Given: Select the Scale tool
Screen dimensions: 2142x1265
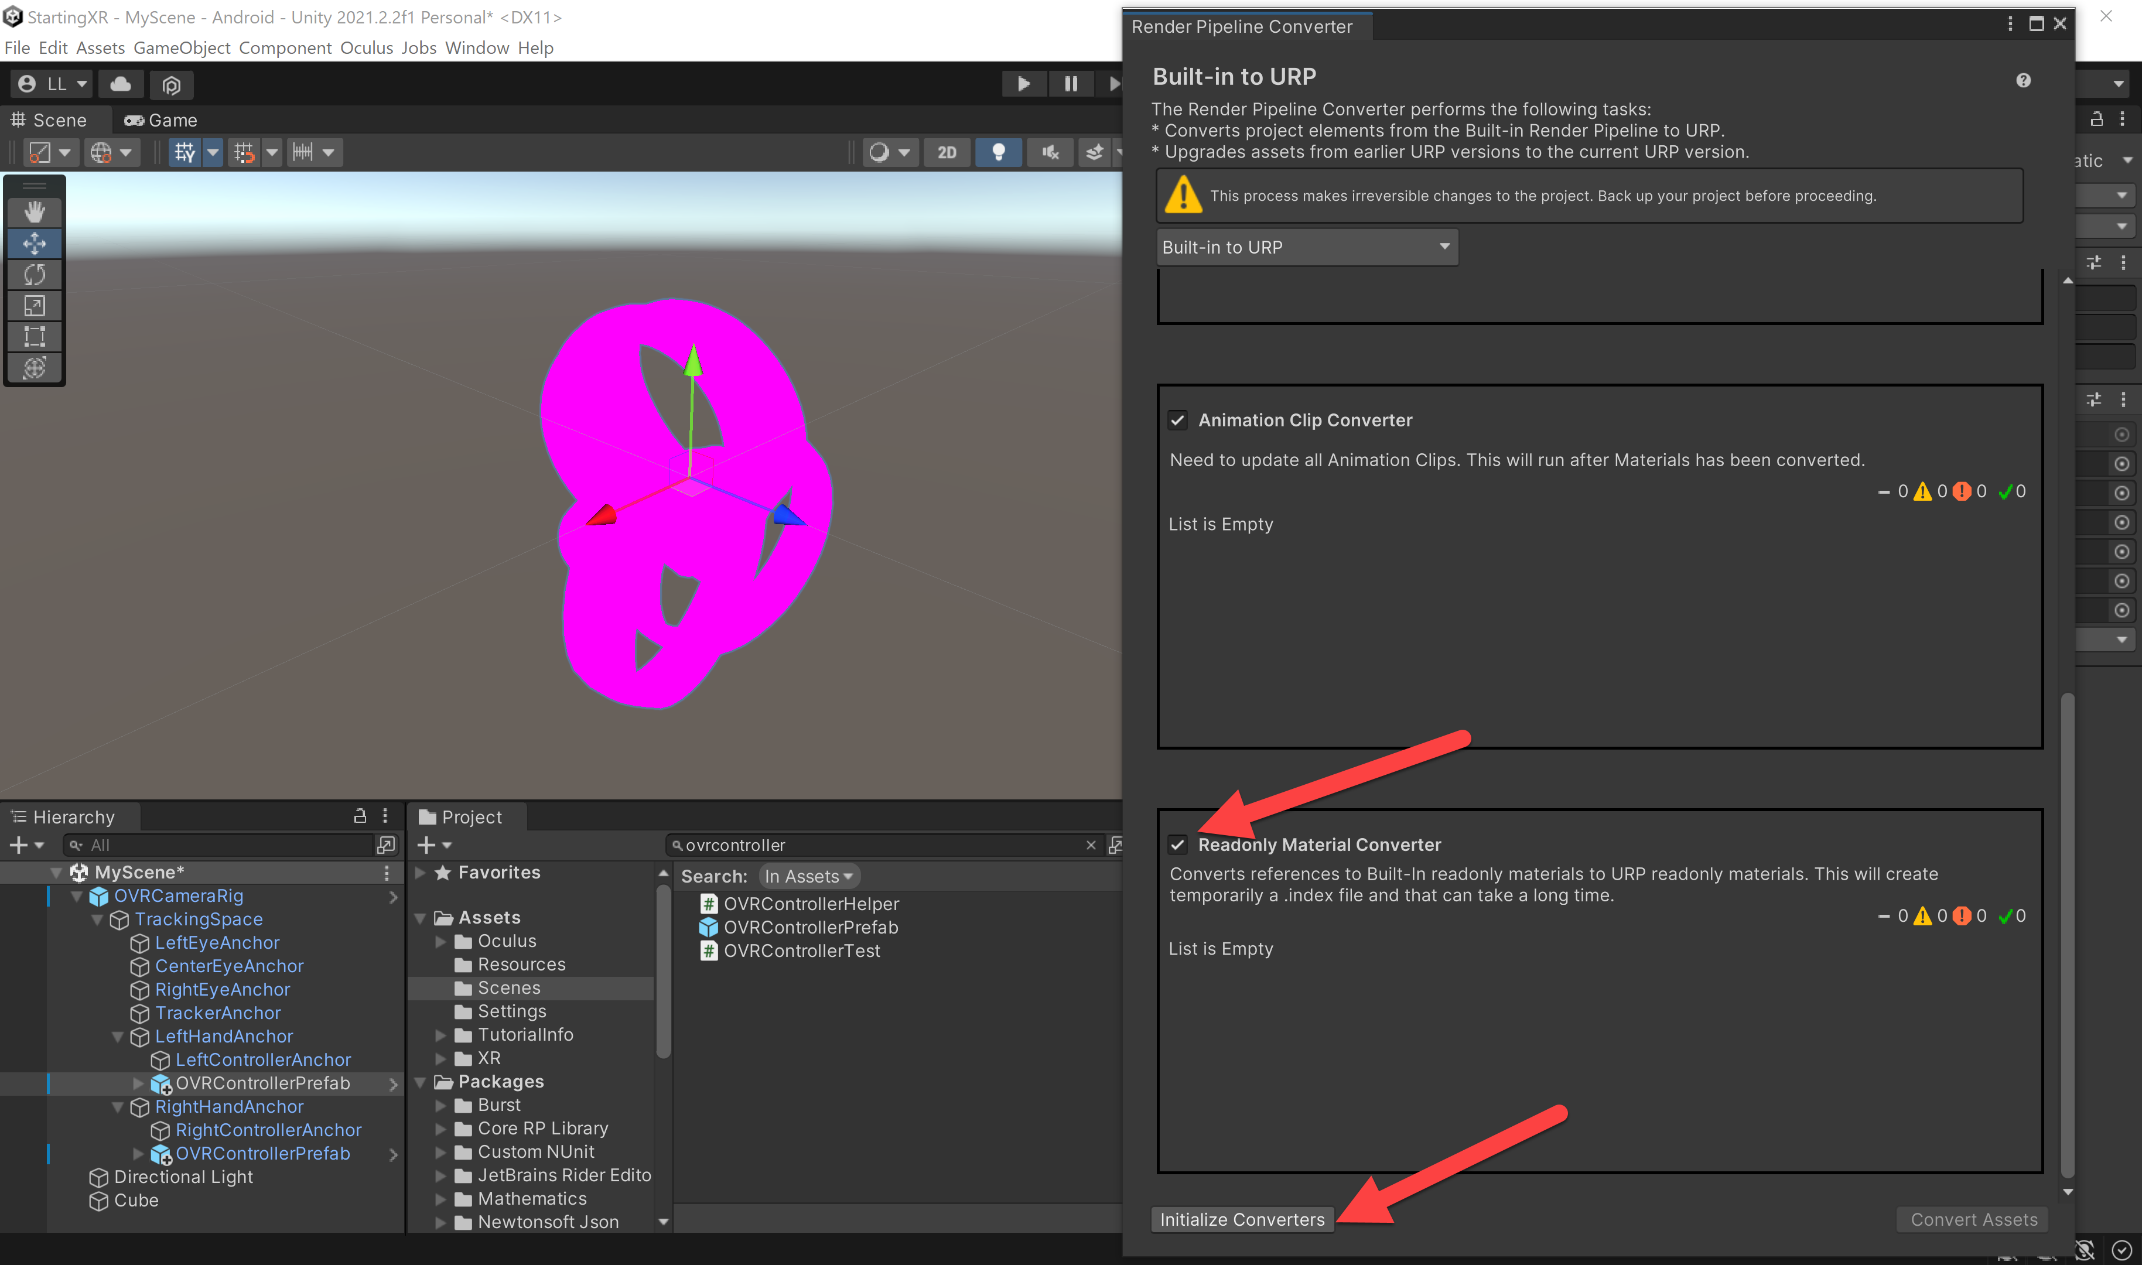Looking at the screenshot, I should (34, 306).
